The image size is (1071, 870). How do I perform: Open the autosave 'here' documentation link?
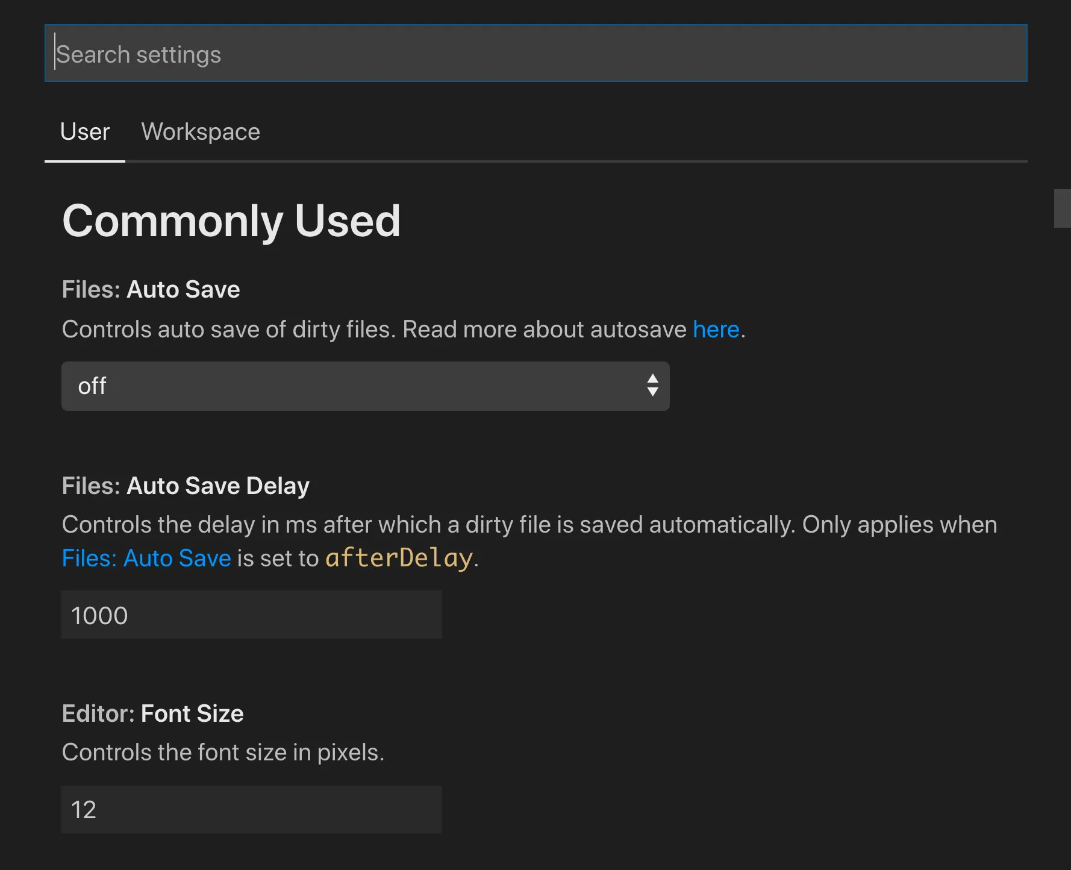click(x=716, y=330)
